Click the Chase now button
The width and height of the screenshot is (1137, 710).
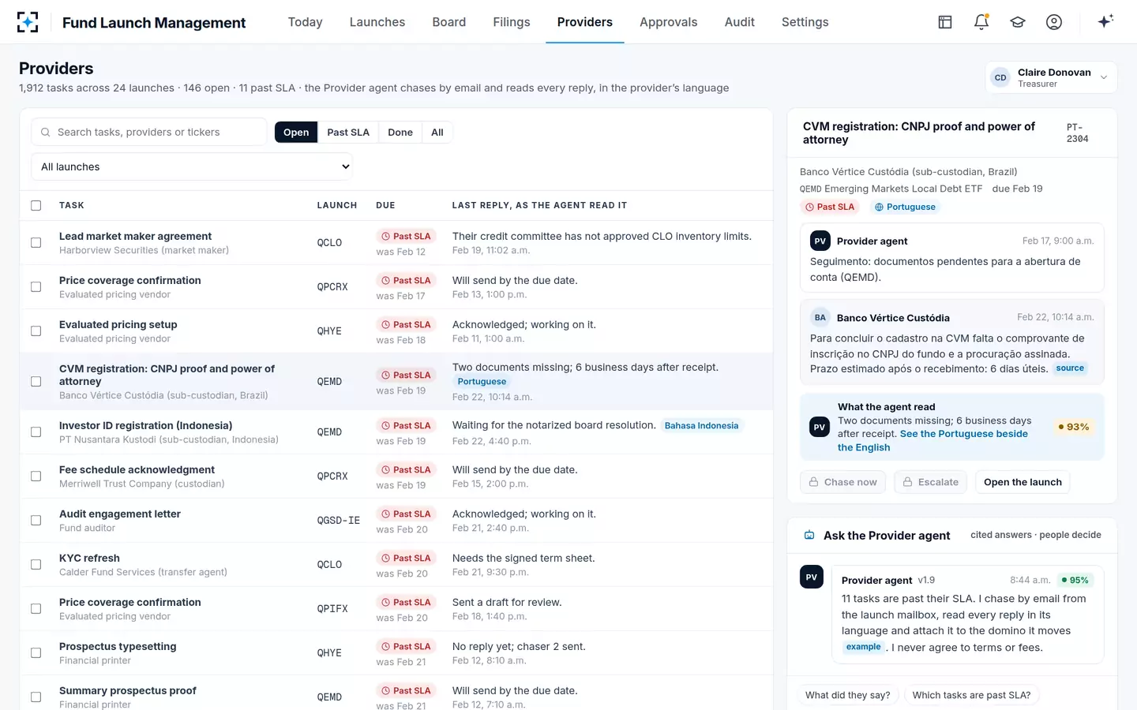click(x=842, y=482)
